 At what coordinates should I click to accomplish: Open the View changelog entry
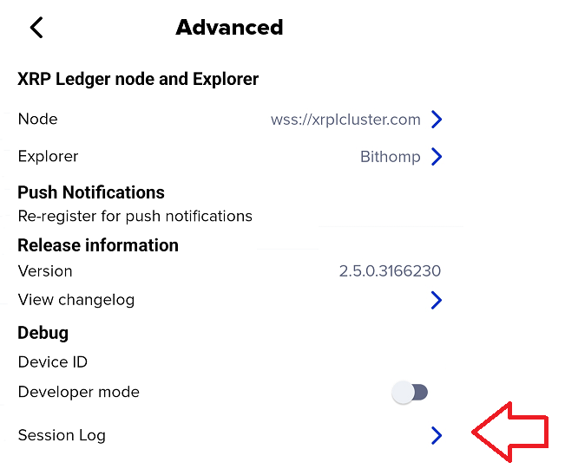click(76, 300)
